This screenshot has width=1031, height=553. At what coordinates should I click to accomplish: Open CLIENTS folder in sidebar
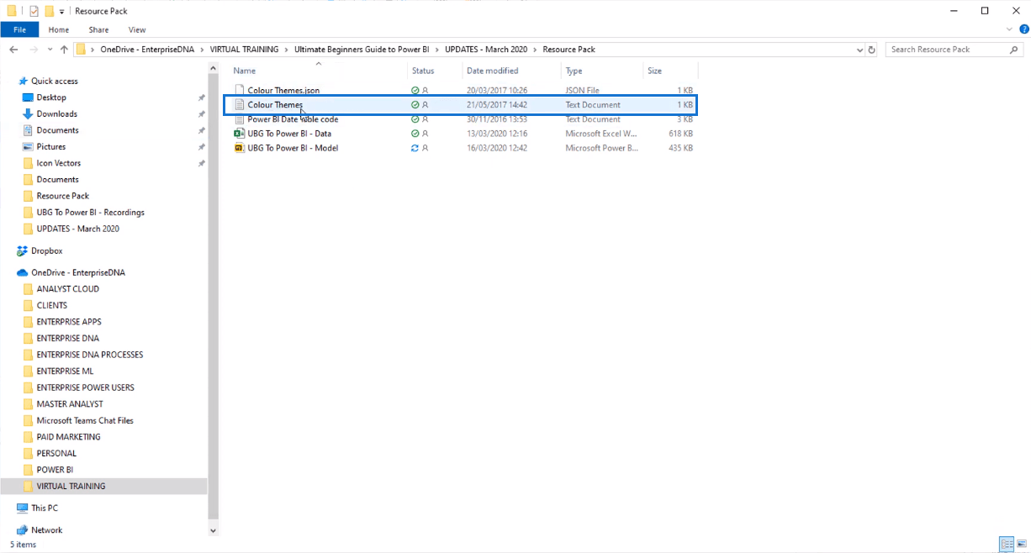[x=51, y=305]
